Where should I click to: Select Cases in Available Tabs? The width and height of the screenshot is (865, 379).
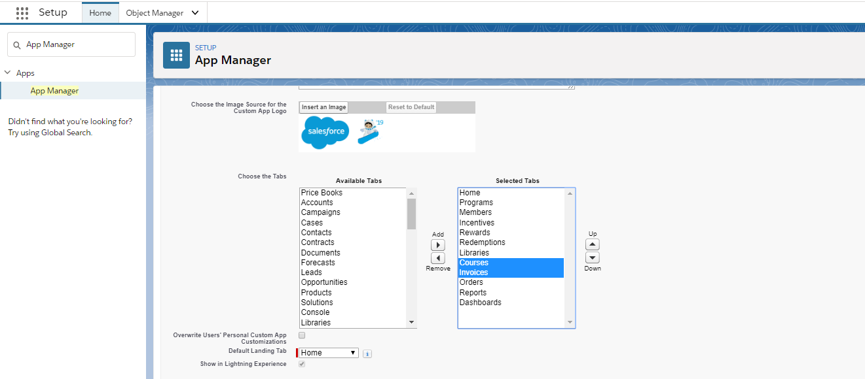point(353,223)
